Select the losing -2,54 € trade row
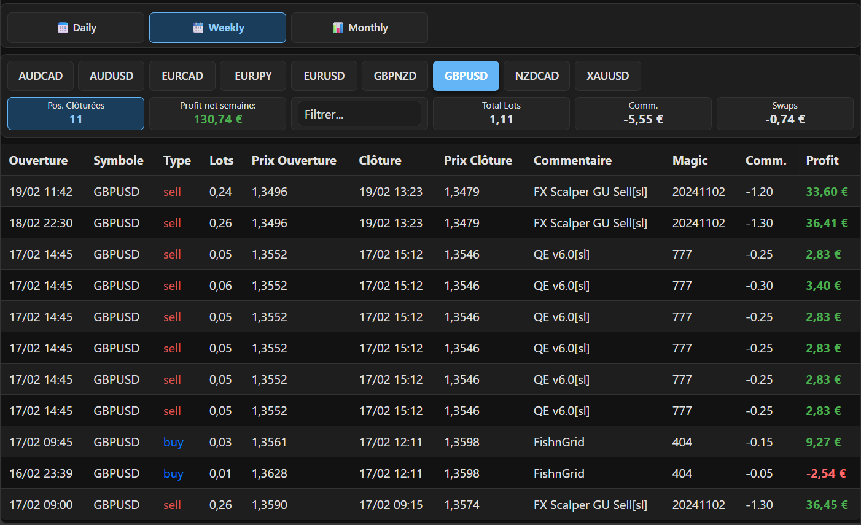The width and height of the screenshot is (861, 525). 430,473
